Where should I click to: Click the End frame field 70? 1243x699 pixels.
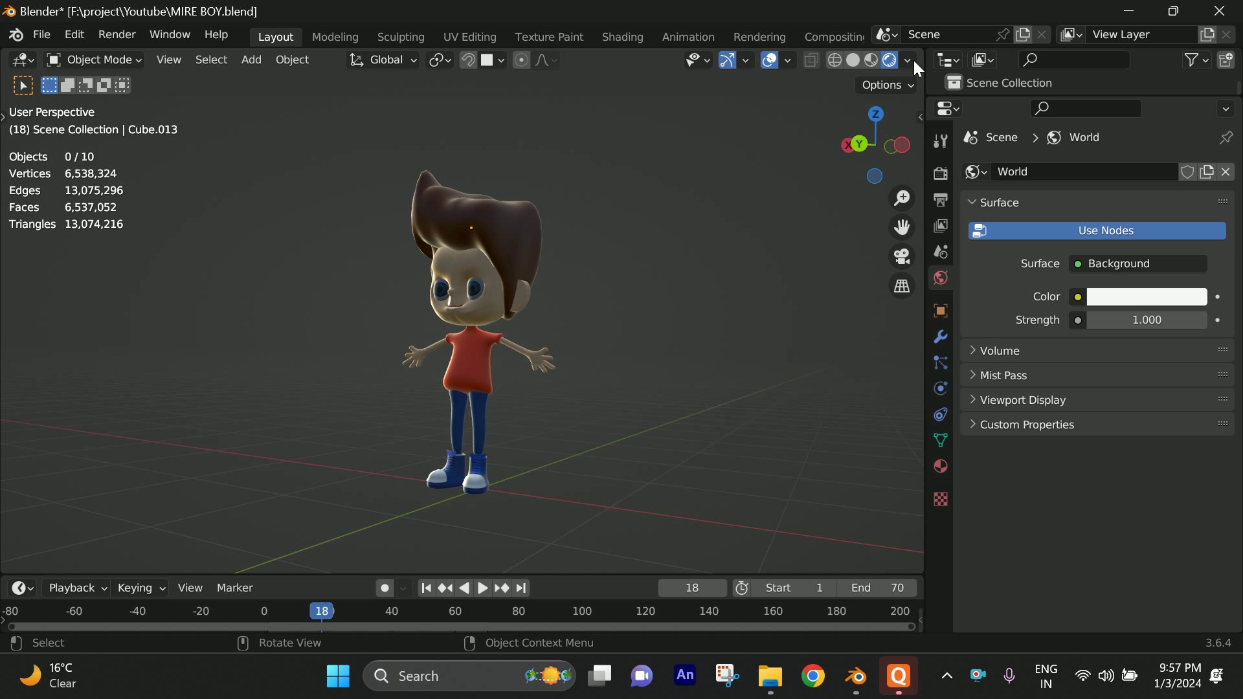(878, 588)
